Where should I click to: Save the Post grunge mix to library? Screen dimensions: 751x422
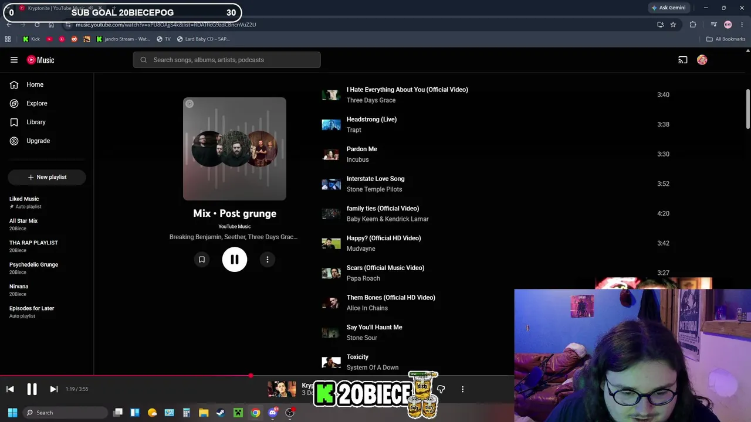click(x=202, y=260)
